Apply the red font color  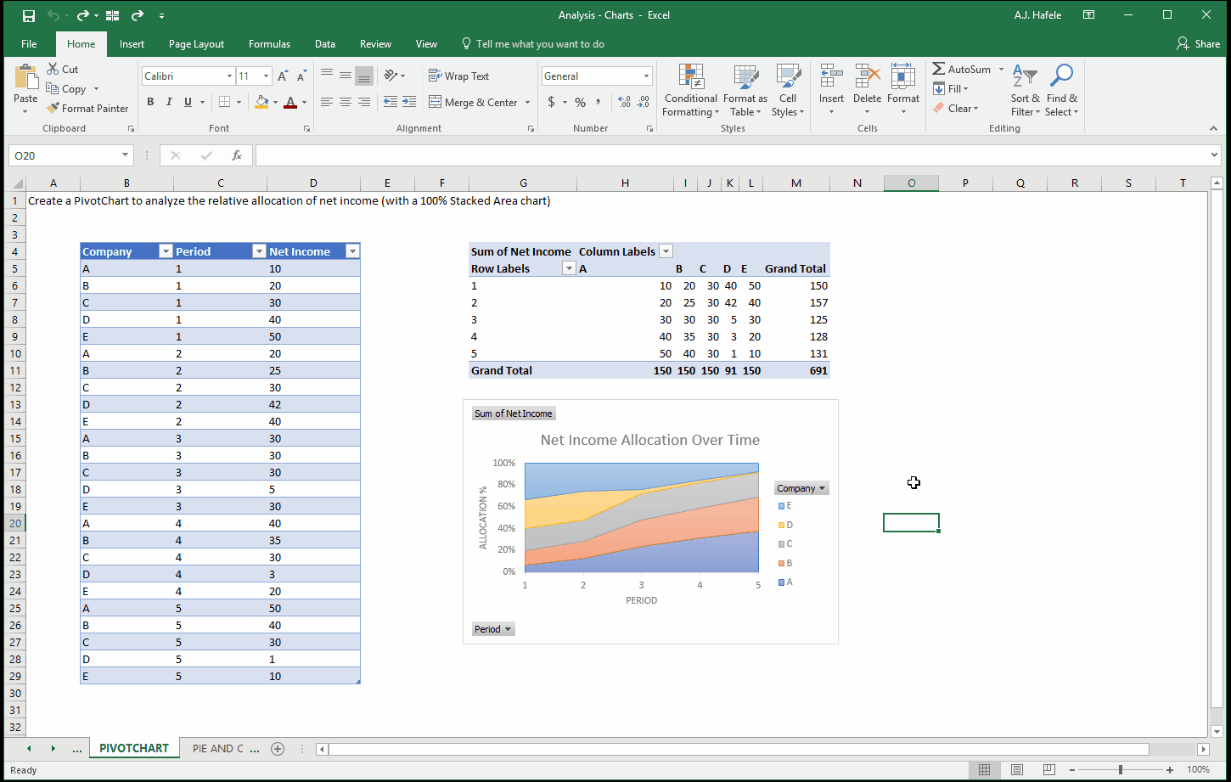coord(290,102)
